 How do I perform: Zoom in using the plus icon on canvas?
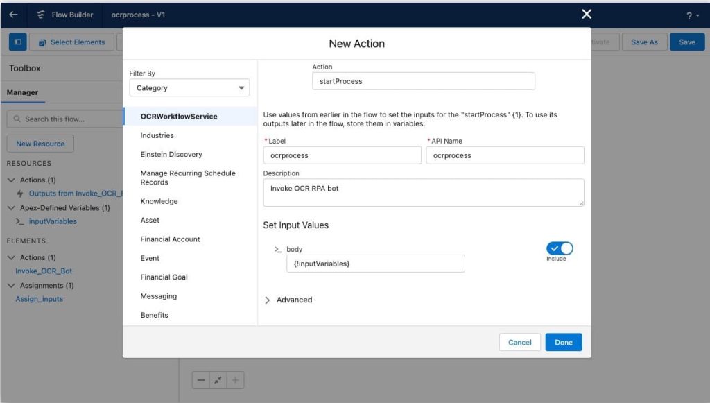point(235,380)
